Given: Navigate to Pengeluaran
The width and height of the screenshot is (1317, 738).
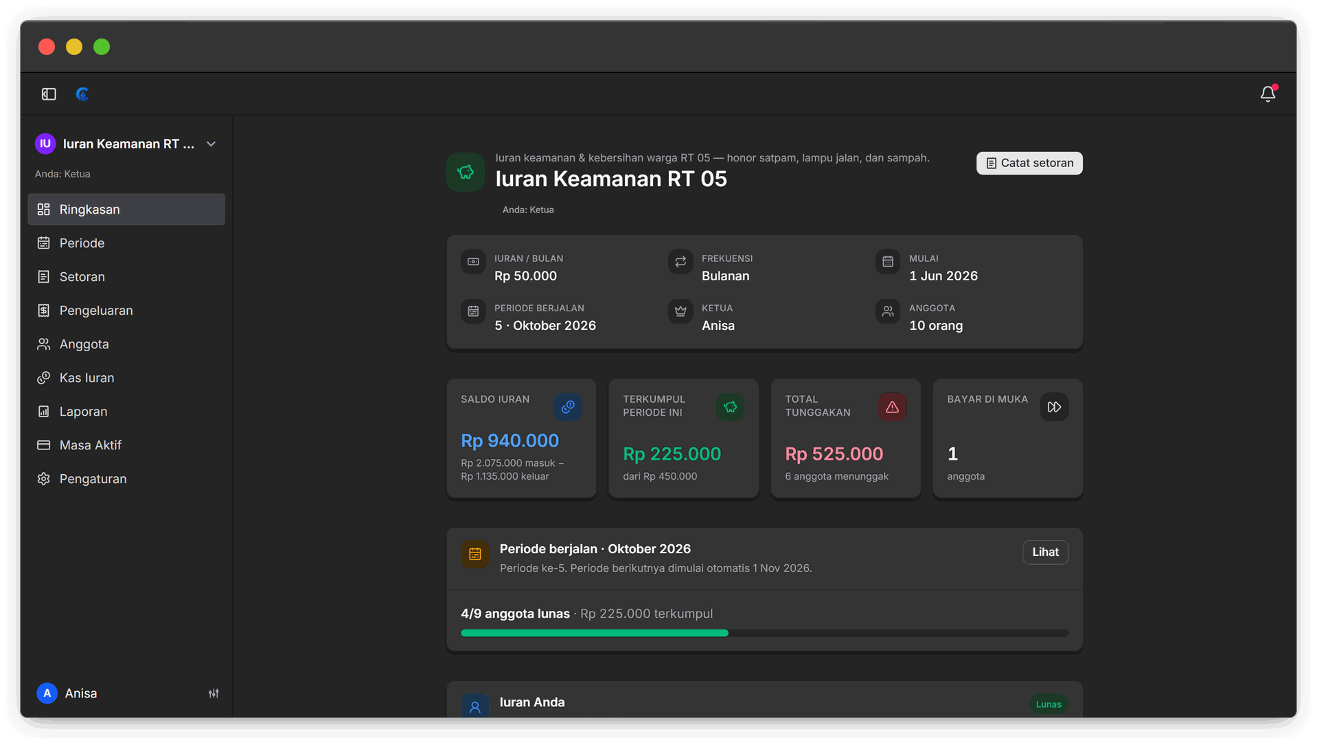Looking at the screenshot, I should (x=126, y=311).
